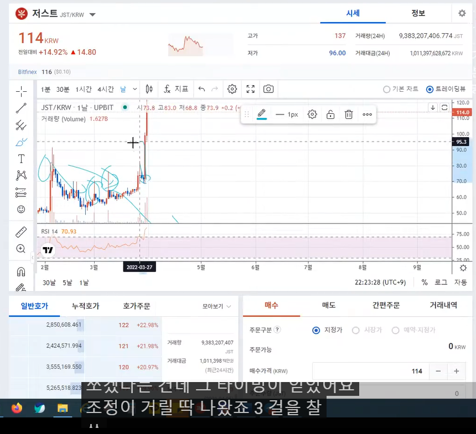Increase buy price with plus button
476x434 pixels.
pyautogui.click(x=456, y=371)
